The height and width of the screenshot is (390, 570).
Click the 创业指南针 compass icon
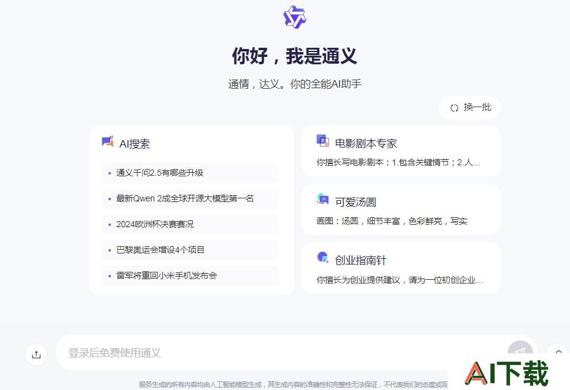[323, 257]
